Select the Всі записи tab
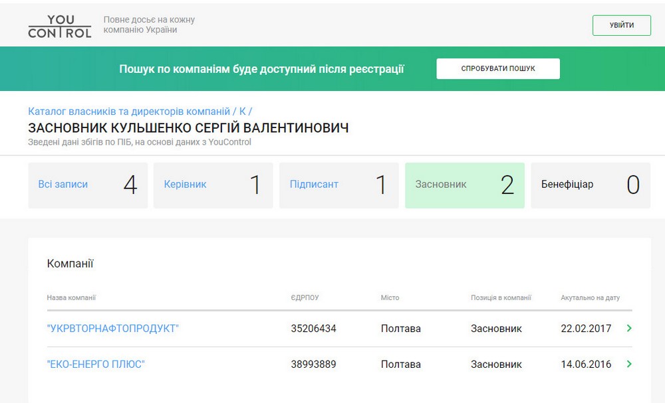665x403 pixels. (88, 185)
